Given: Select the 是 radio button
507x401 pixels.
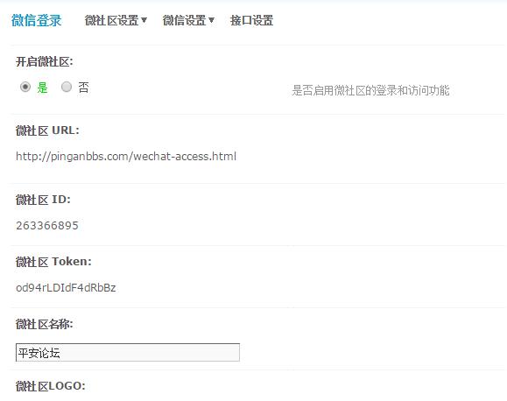Looking at the screenshot, I should click(x=25, y=87).
